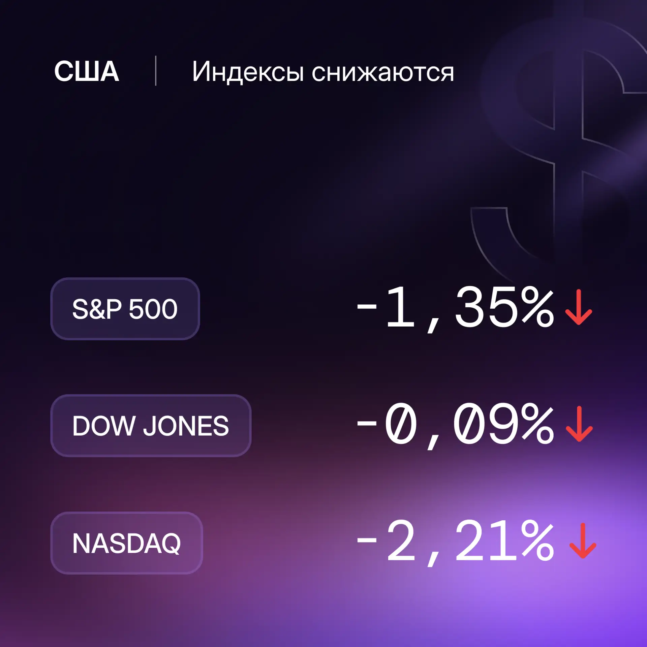647x647 pixels.
Task: Click red down arrow beside -2,21%
Action: pos(583,541)
